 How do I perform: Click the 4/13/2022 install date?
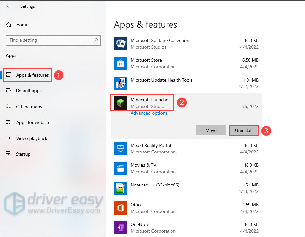248,191
